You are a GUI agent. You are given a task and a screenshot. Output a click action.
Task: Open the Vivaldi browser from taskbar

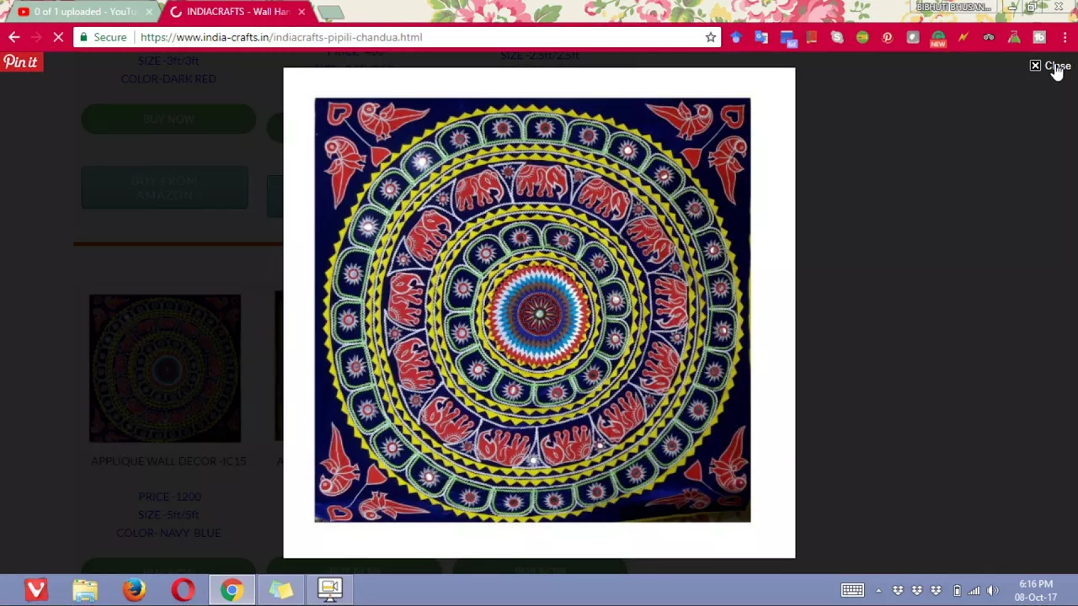(35, 590)
